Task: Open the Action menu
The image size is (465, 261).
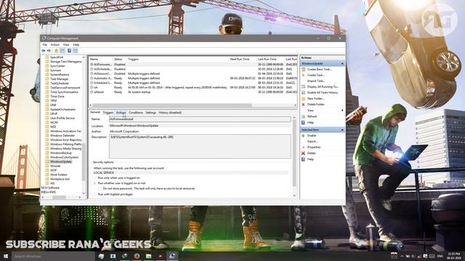Action: [x=55, y=45]
